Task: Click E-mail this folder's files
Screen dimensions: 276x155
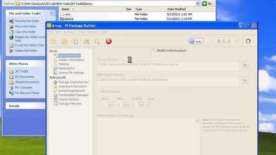Action: [30, 45]
